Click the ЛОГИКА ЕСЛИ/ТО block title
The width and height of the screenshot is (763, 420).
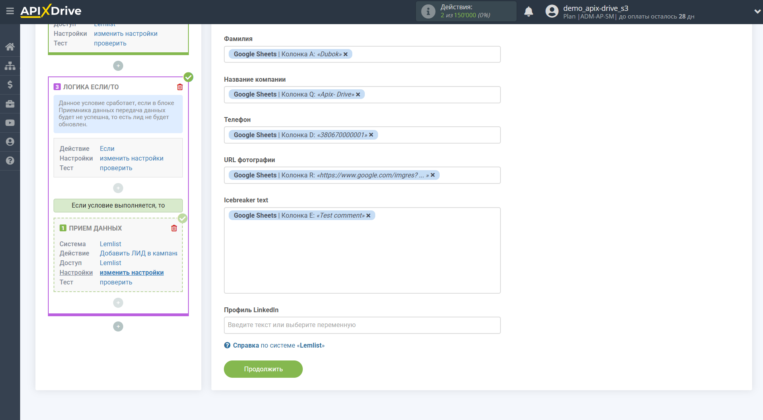(91, 87)
